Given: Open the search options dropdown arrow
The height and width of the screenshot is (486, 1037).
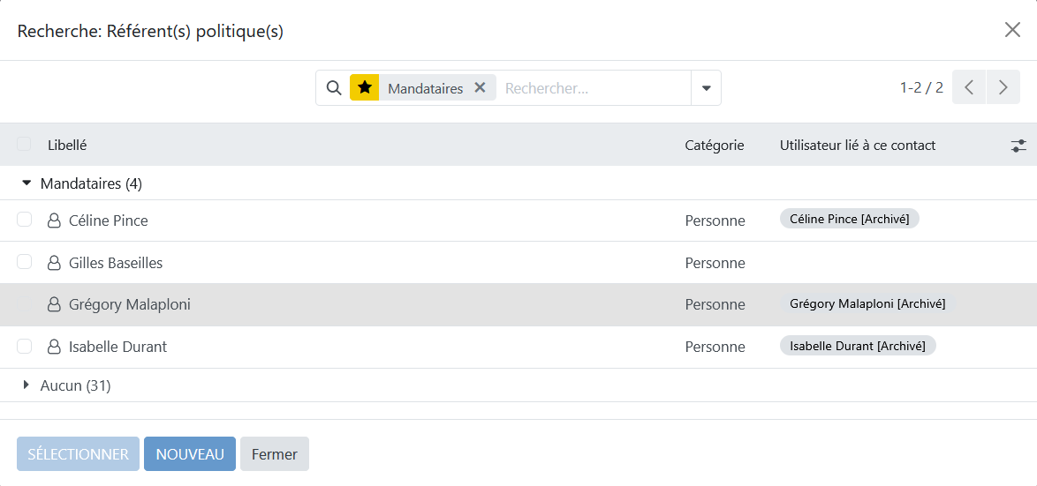Looking at the screenshot, I should 706,88.
